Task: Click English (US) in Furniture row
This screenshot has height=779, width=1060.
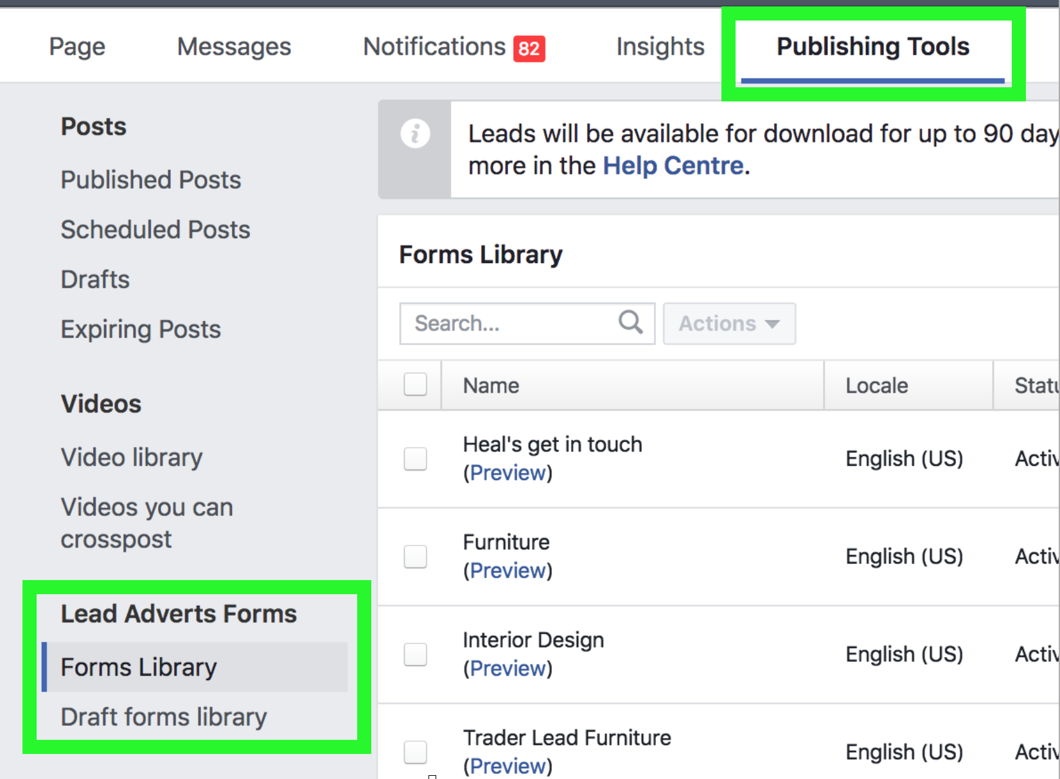Action: click(905, 556)
